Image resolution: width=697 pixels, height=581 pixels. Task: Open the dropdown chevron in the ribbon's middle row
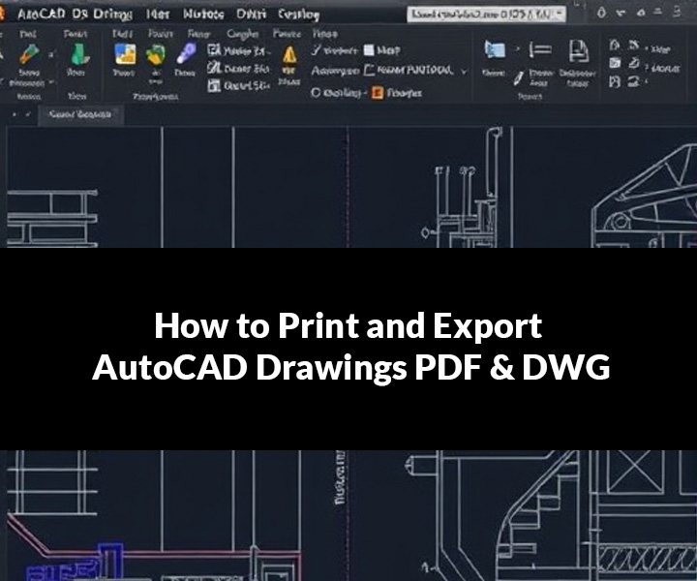[464, 71]
